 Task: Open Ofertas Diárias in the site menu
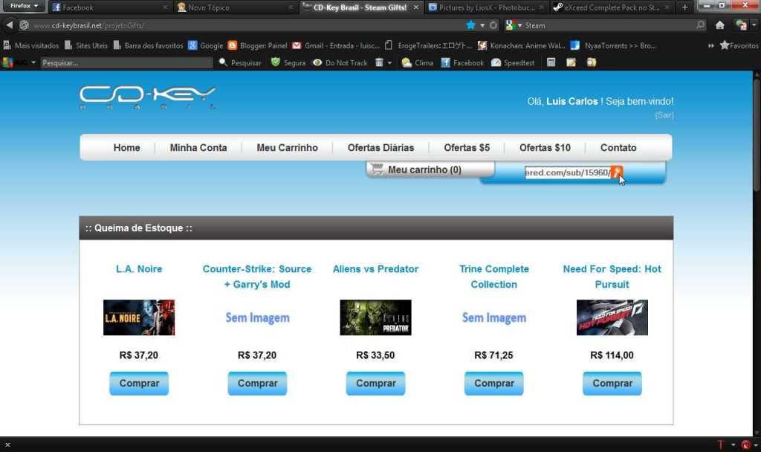[381, 148]
